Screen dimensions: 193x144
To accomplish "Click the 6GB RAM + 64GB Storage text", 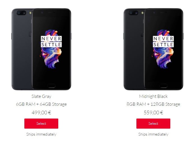I will (x=41, y=104).
